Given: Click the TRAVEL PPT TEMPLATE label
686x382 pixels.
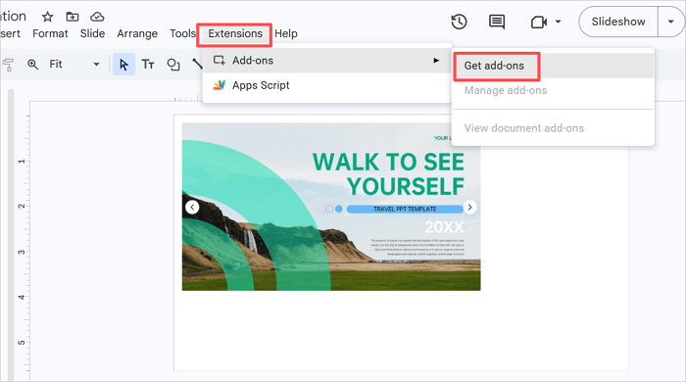Looking at the screenshot, I should pos(405,210).
